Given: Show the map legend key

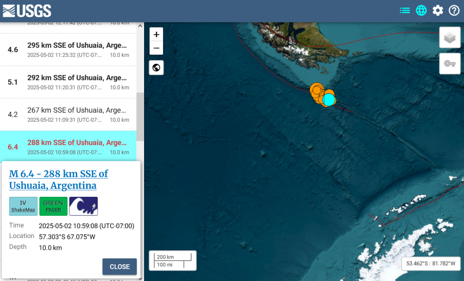Looking at the screenshot, I should [x=450, y=63].
